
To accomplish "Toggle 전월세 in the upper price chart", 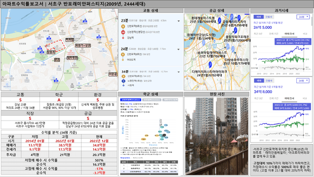I will click(x=269, y=17).
